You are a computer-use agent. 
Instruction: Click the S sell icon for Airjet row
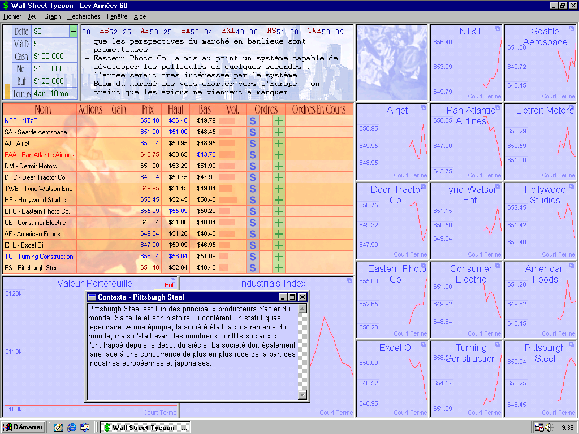(253, 144)
